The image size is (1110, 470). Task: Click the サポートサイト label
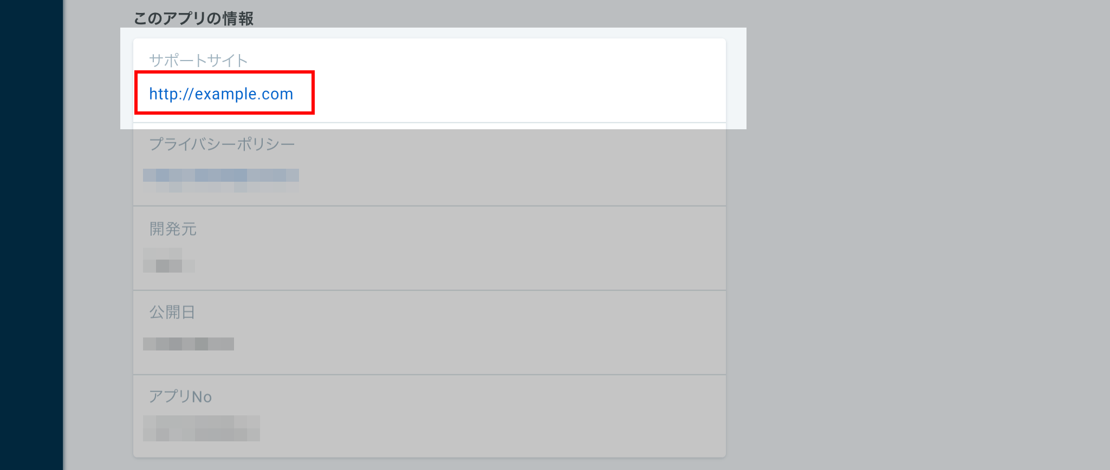pyautogui.click(x=198, y=60)
